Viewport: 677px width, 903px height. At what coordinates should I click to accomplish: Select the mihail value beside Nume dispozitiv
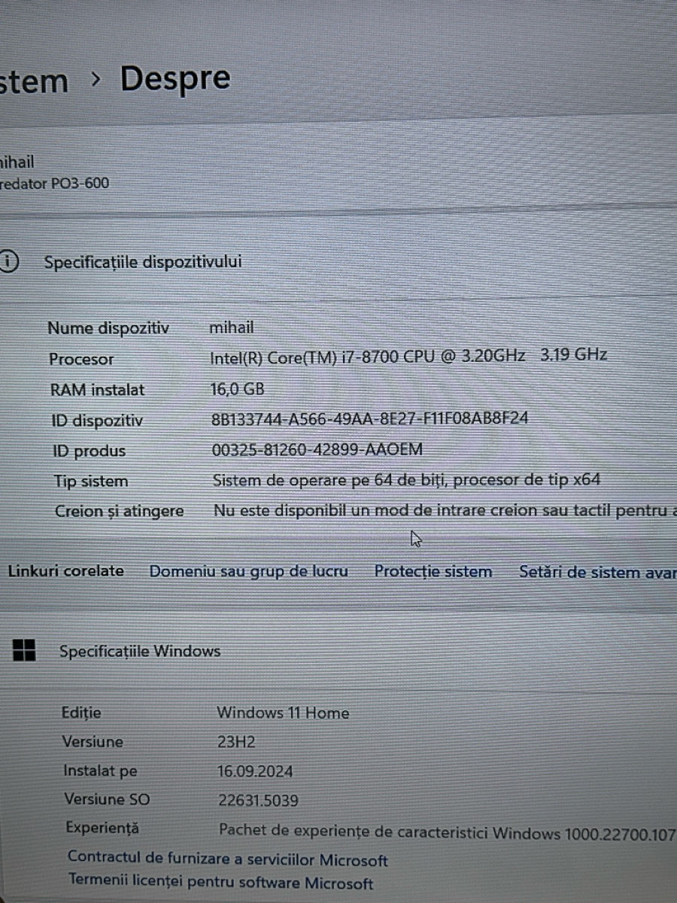click(x=232, y=327)
